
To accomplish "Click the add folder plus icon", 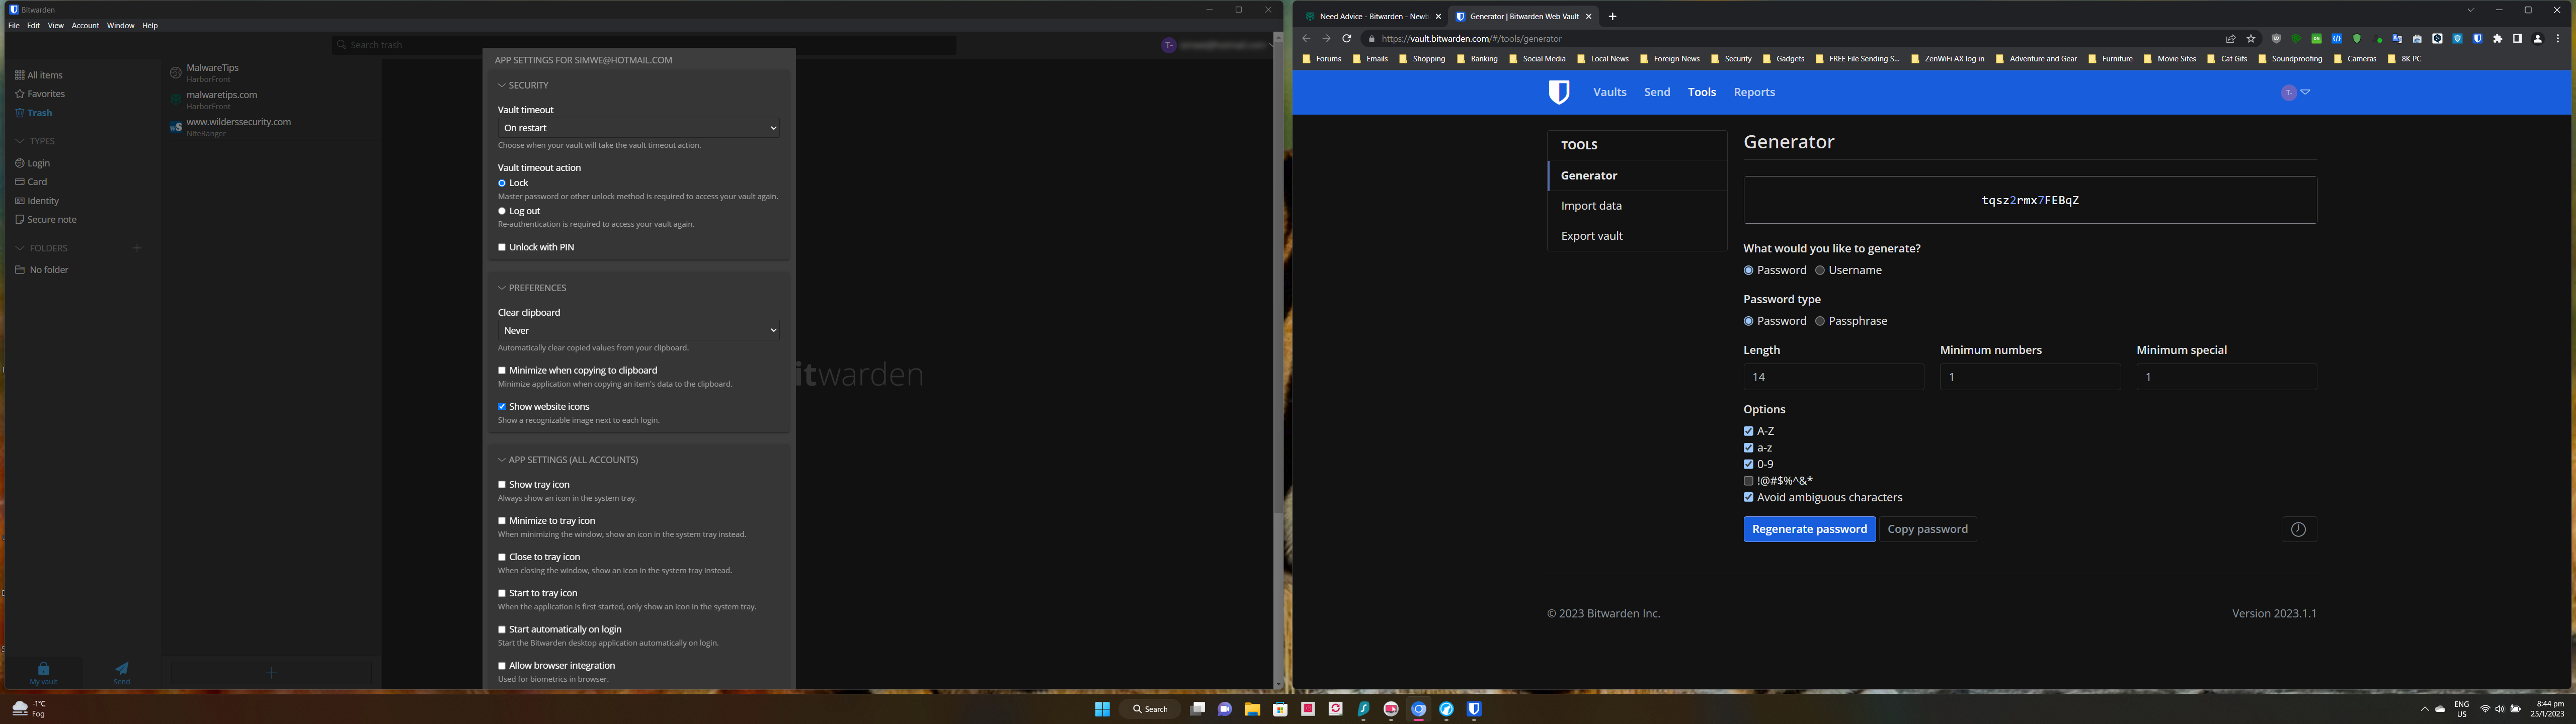I will tap(137, 248).
